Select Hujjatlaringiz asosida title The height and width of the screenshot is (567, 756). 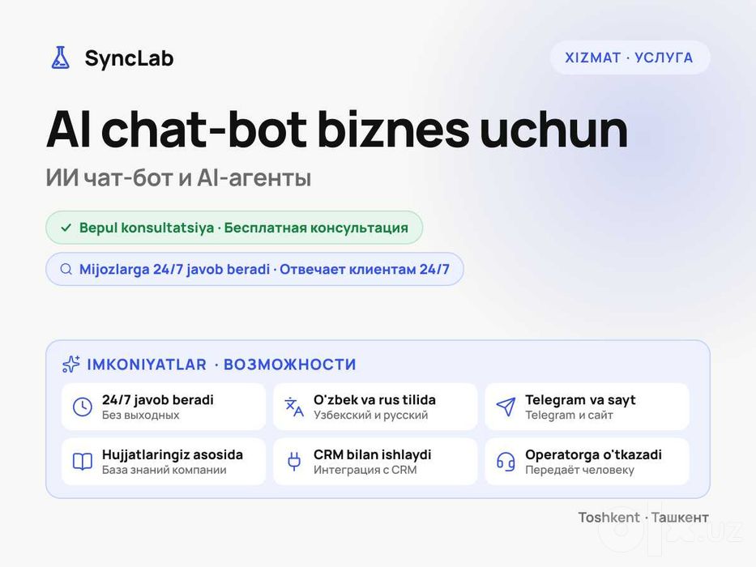pyautogui.click(x=172, y=455)
